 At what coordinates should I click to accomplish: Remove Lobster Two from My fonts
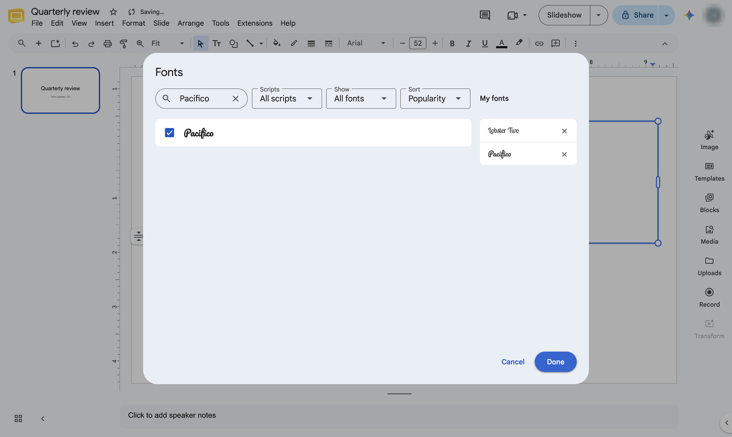coord(564,131)
